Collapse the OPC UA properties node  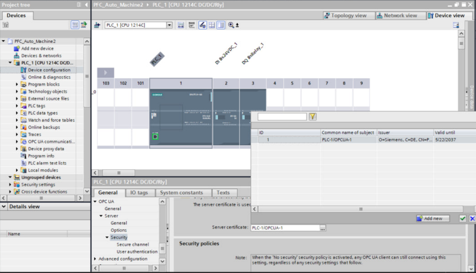[95, 201]
